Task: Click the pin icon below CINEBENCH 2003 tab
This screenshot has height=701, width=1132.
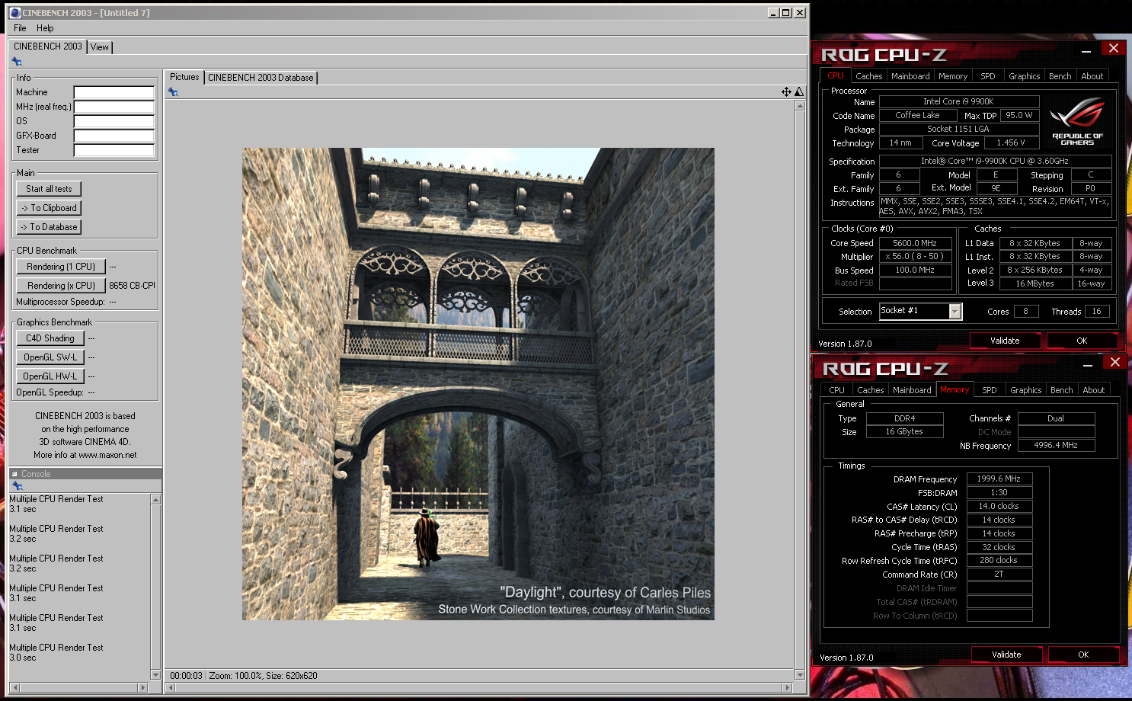Action: tap(17, 62)
